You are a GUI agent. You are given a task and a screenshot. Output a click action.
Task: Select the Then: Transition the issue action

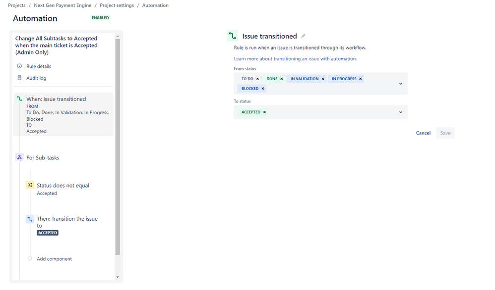pyautogui.click(x=67, y=222)
